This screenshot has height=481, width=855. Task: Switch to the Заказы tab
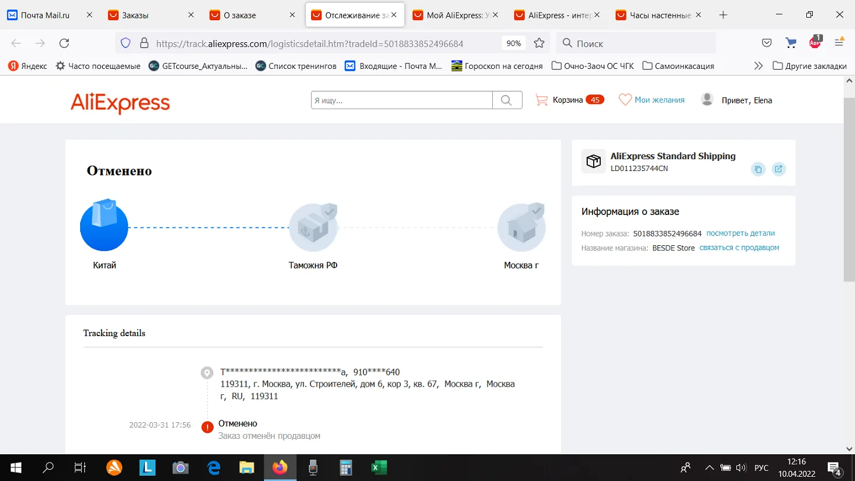[x=152, y=15]
